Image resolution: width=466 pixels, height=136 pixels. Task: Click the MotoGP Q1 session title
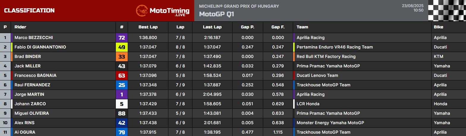pyautogui.click(x=217, y=14)
